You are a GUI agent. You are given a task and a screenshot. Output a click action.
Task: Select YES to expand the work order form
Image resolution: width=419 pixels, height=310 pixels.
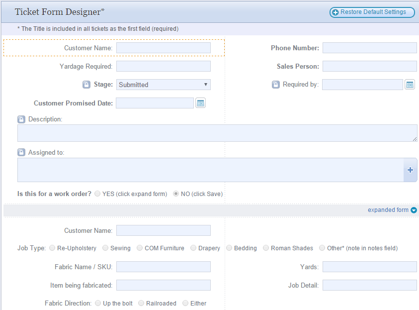tap(97, 194)
